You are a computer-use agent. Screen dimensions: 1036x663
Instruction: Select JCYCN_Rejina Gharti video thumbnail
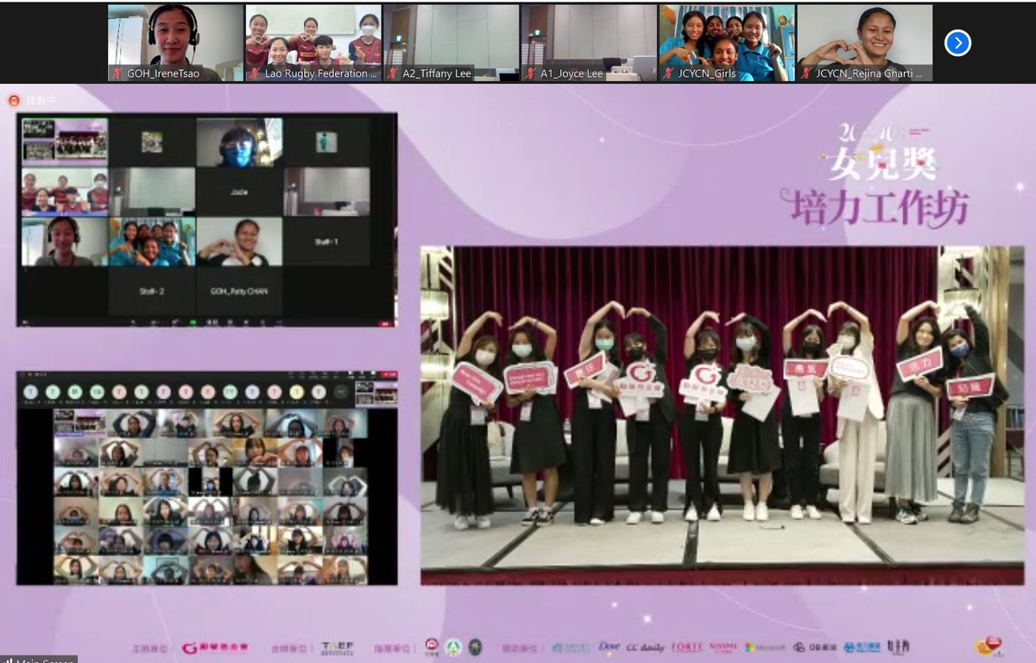[x=865, y=42]
